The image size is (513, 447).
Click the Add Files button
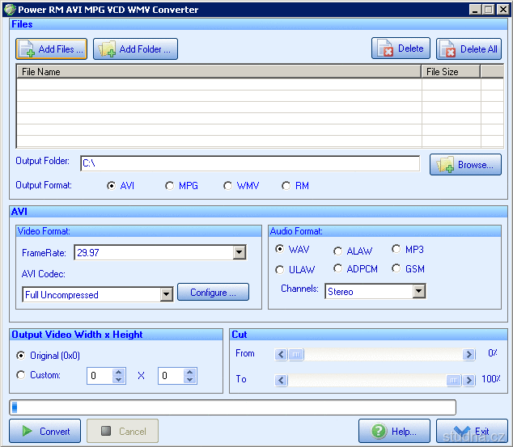51,49
